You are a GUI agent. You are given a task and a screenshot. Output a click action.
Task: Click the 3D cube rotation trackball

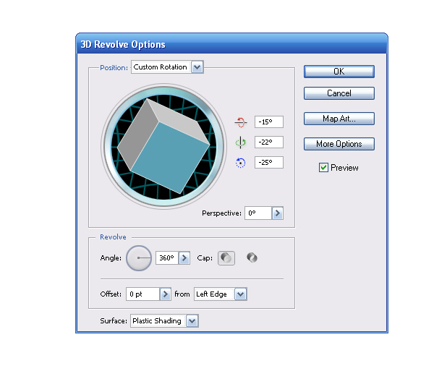click(x=164, y=146)
